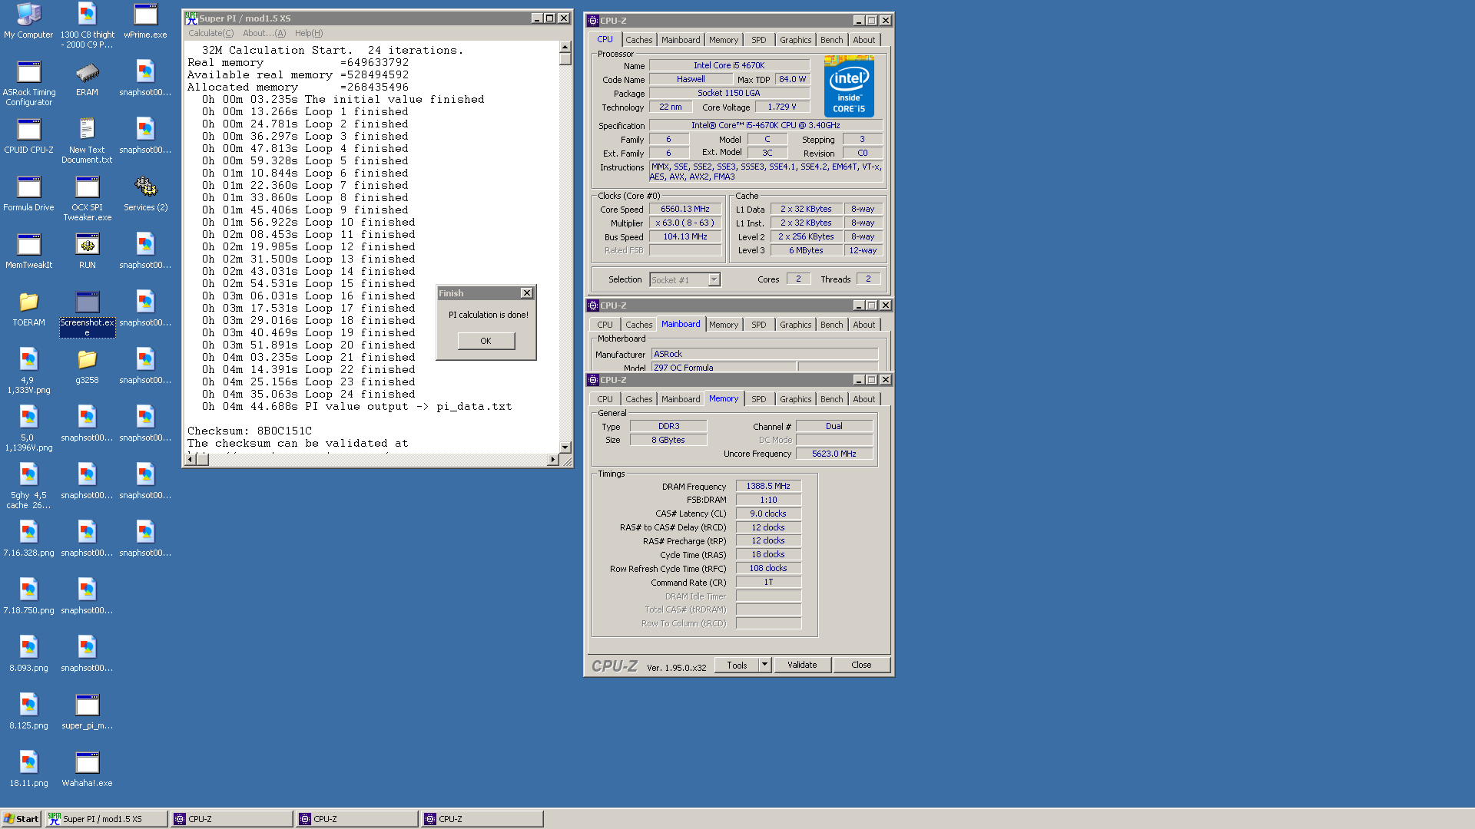
Task: Open CPUID CPU-Z desktop icon
Action: [28, 136]
